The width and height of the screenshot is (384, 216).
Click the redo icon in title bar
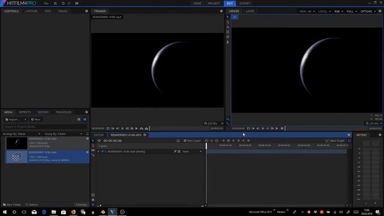tap(69, 4)
